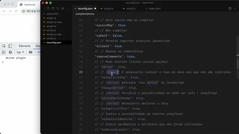
Task: Click the "noImplicitReturns" commented line
Action: click(x=120, y=119)
